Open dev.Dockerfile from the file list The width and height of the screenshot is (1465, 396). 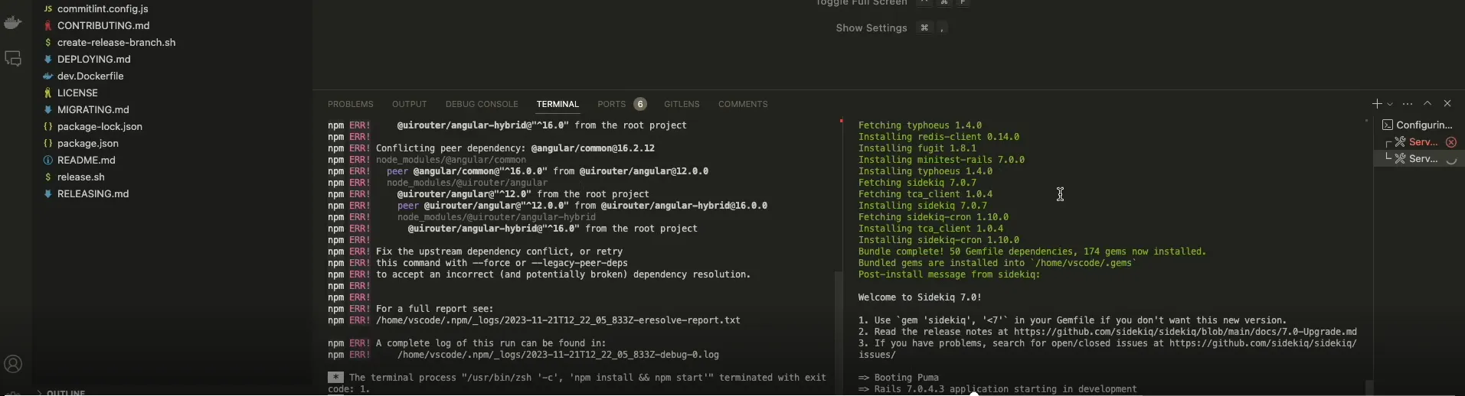(90, 76)
